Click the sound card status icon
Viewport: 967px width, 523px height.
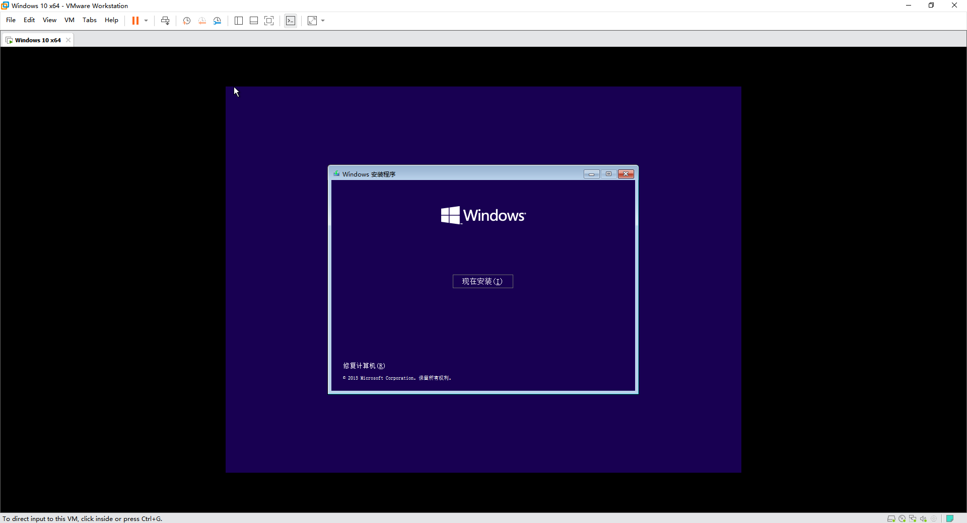click(923, 518)
